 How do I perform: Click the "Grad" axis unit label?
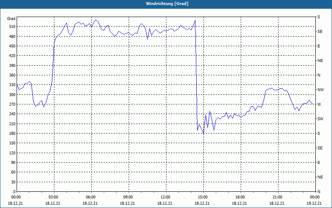(11, 19)
